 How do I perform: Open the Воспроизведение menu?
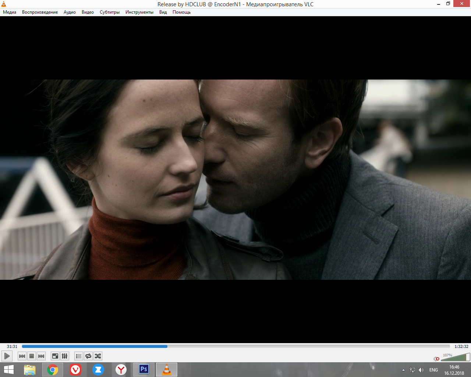point(40,12)
